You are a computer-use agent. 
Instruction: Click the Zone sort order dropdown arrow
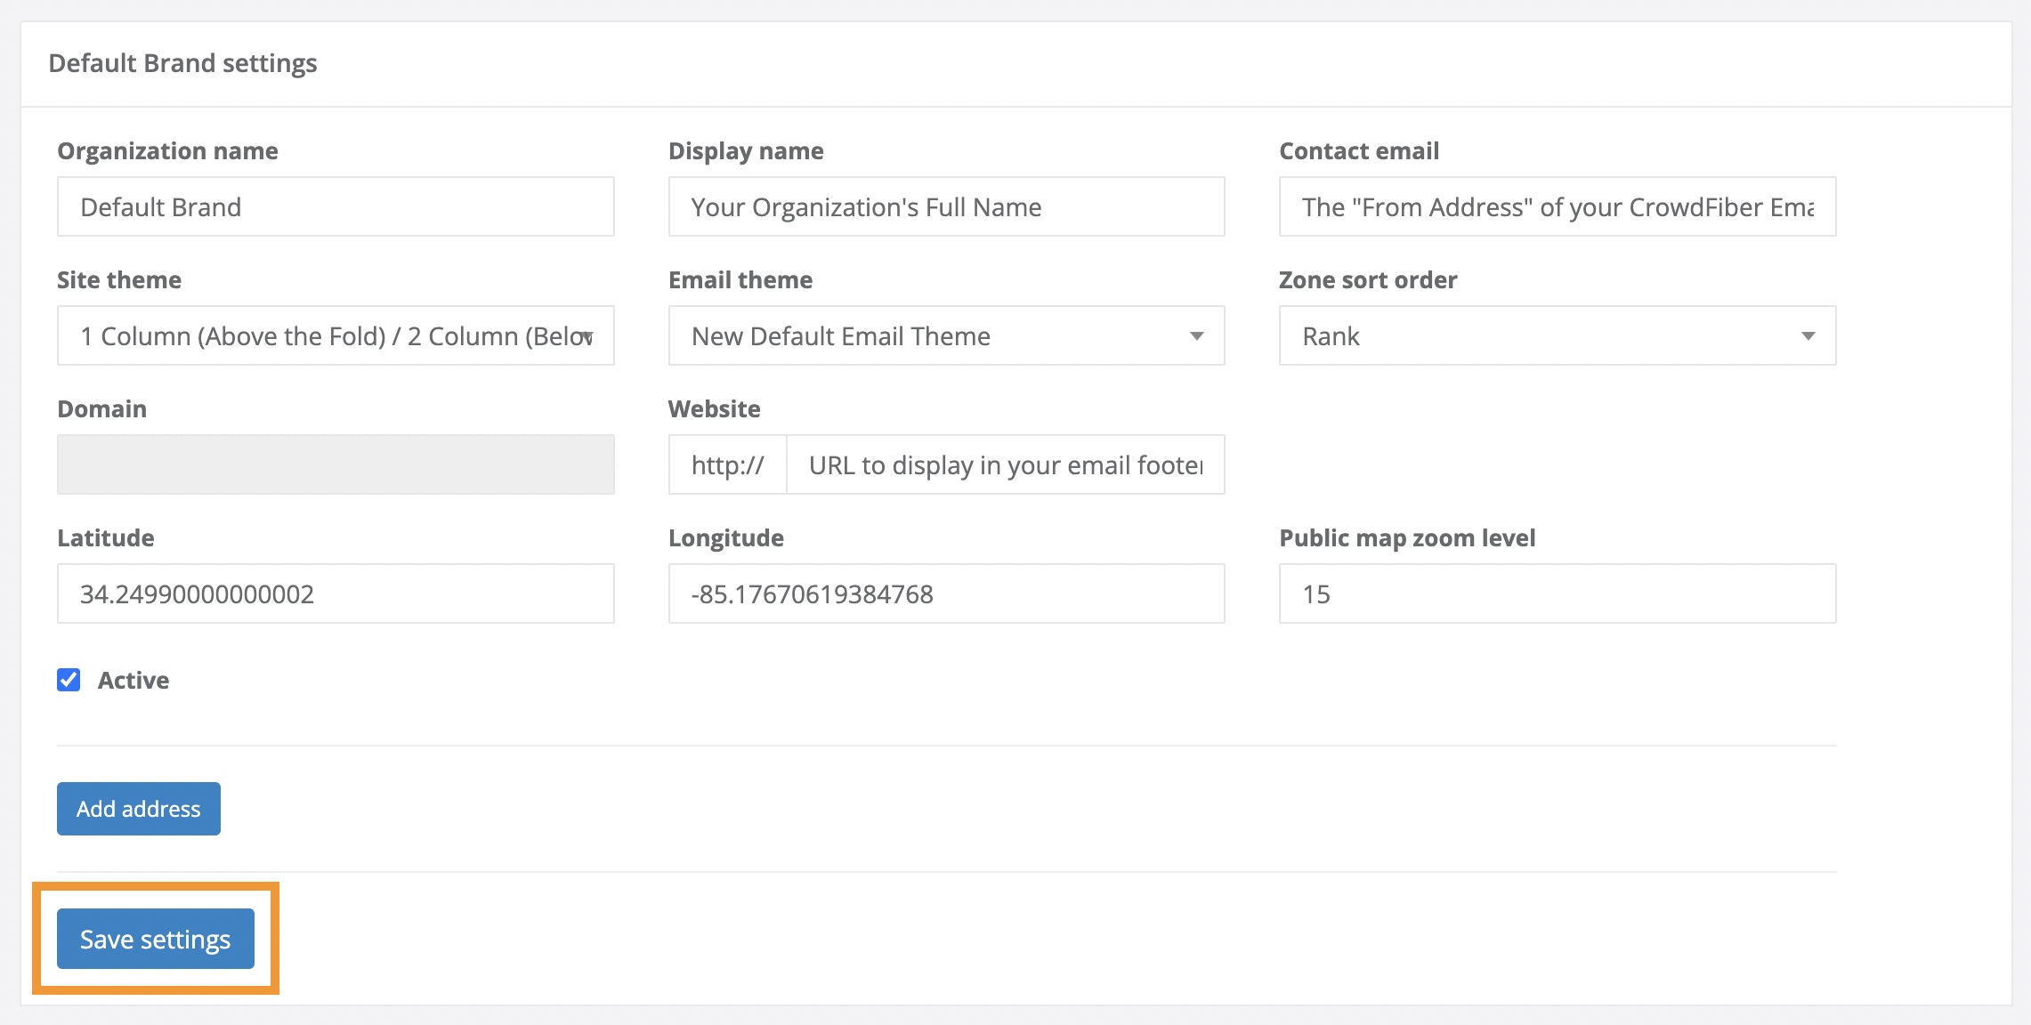click(x=1808, y=335)
